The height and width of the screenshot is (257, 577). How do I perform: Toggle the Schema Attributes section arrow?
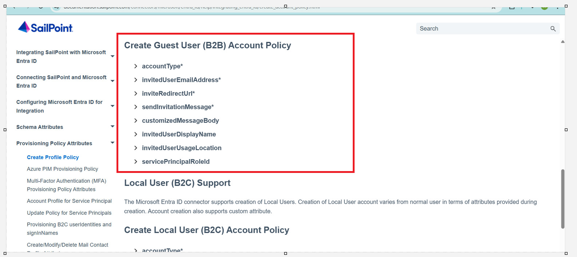(112, 127)
